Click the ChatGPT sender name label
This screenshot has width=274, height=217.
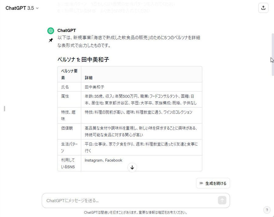pos(67,30)
